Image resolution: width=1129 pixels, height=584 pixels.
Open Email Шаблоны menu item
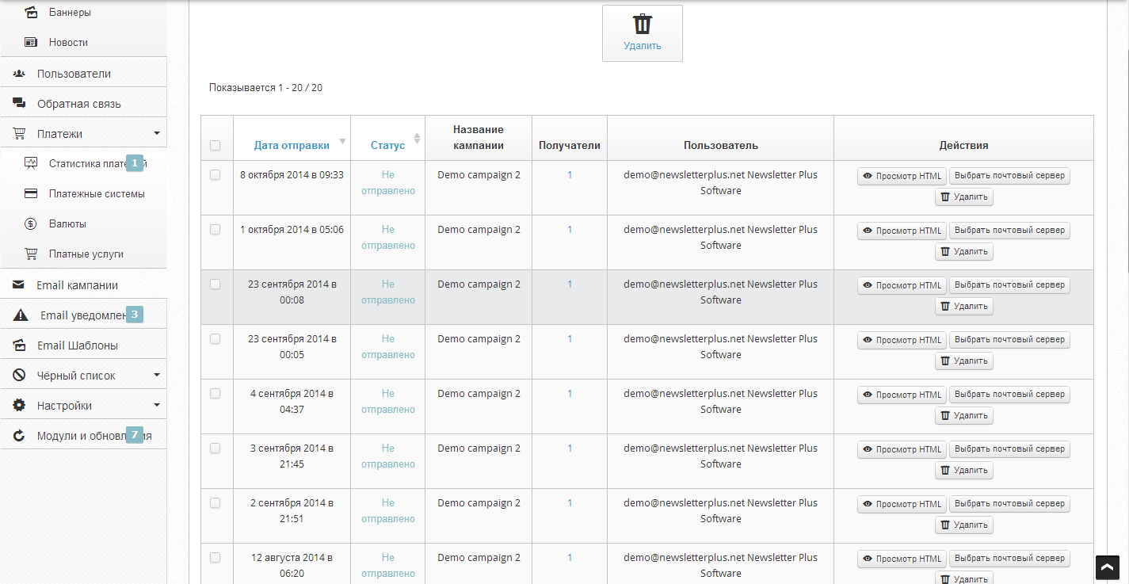(78, 345)
